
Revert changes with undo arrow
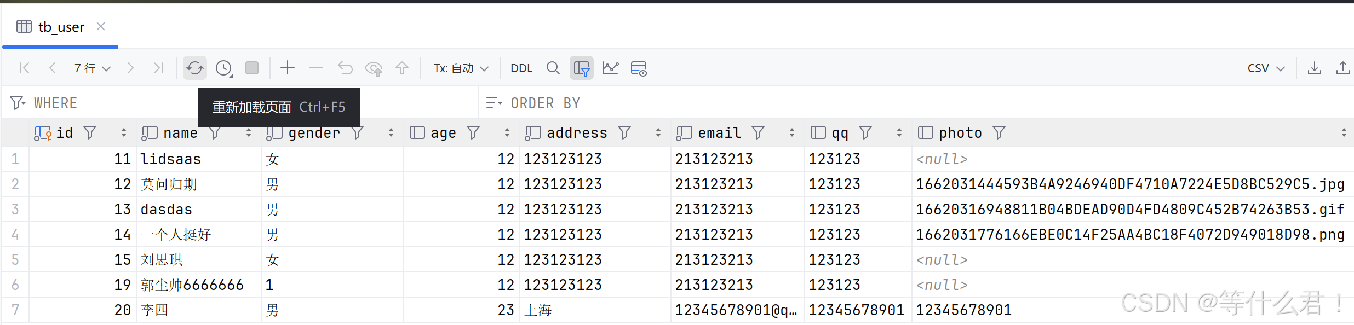coord(345,68)
